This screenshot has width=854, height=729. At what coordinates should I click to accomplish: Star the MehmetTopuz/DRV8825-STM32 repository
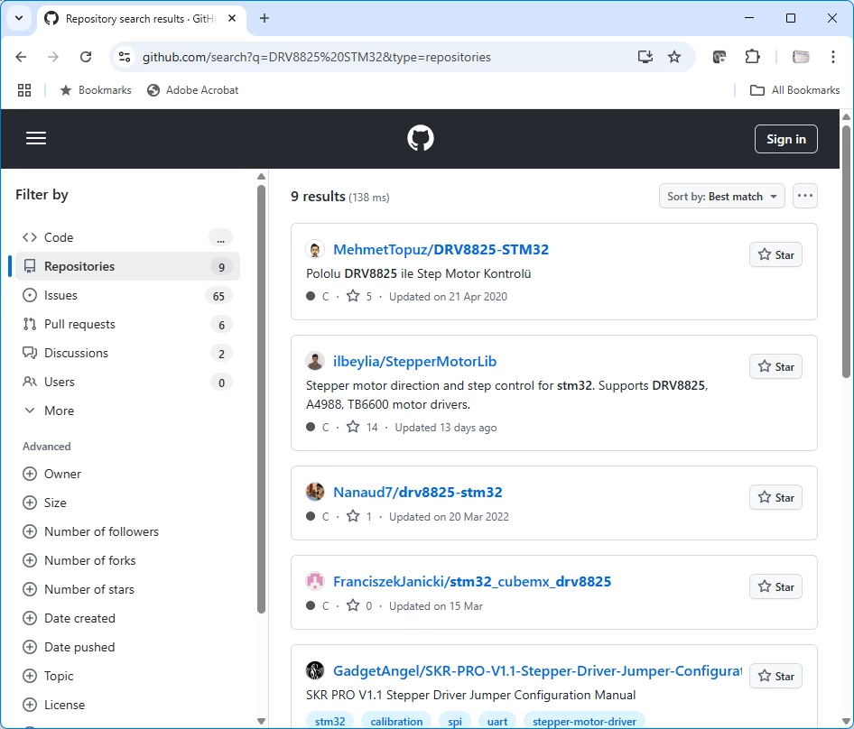[775, 254]
